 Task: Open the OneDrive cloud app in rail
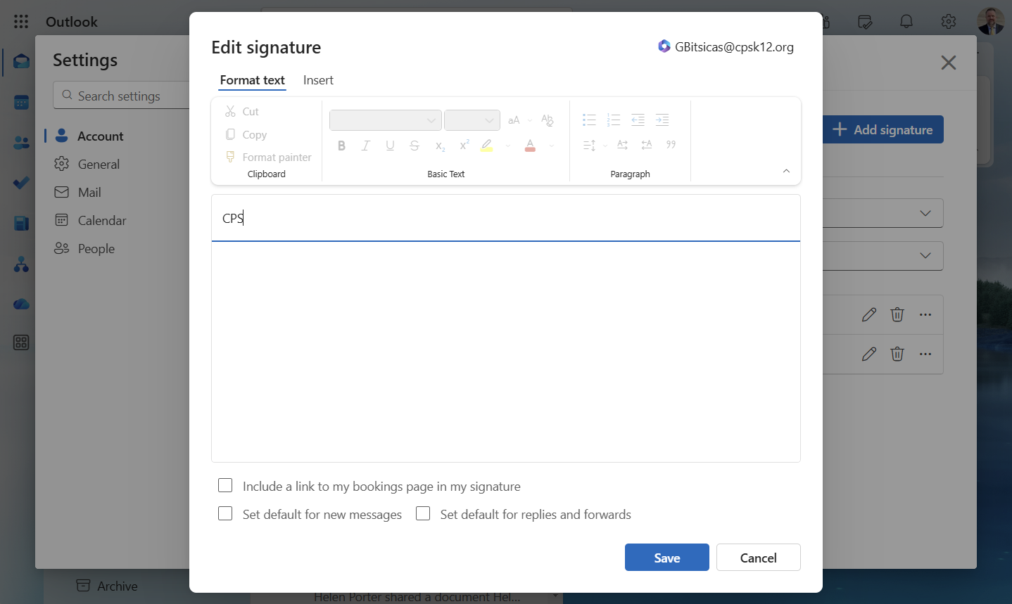(x=21, y=304)
